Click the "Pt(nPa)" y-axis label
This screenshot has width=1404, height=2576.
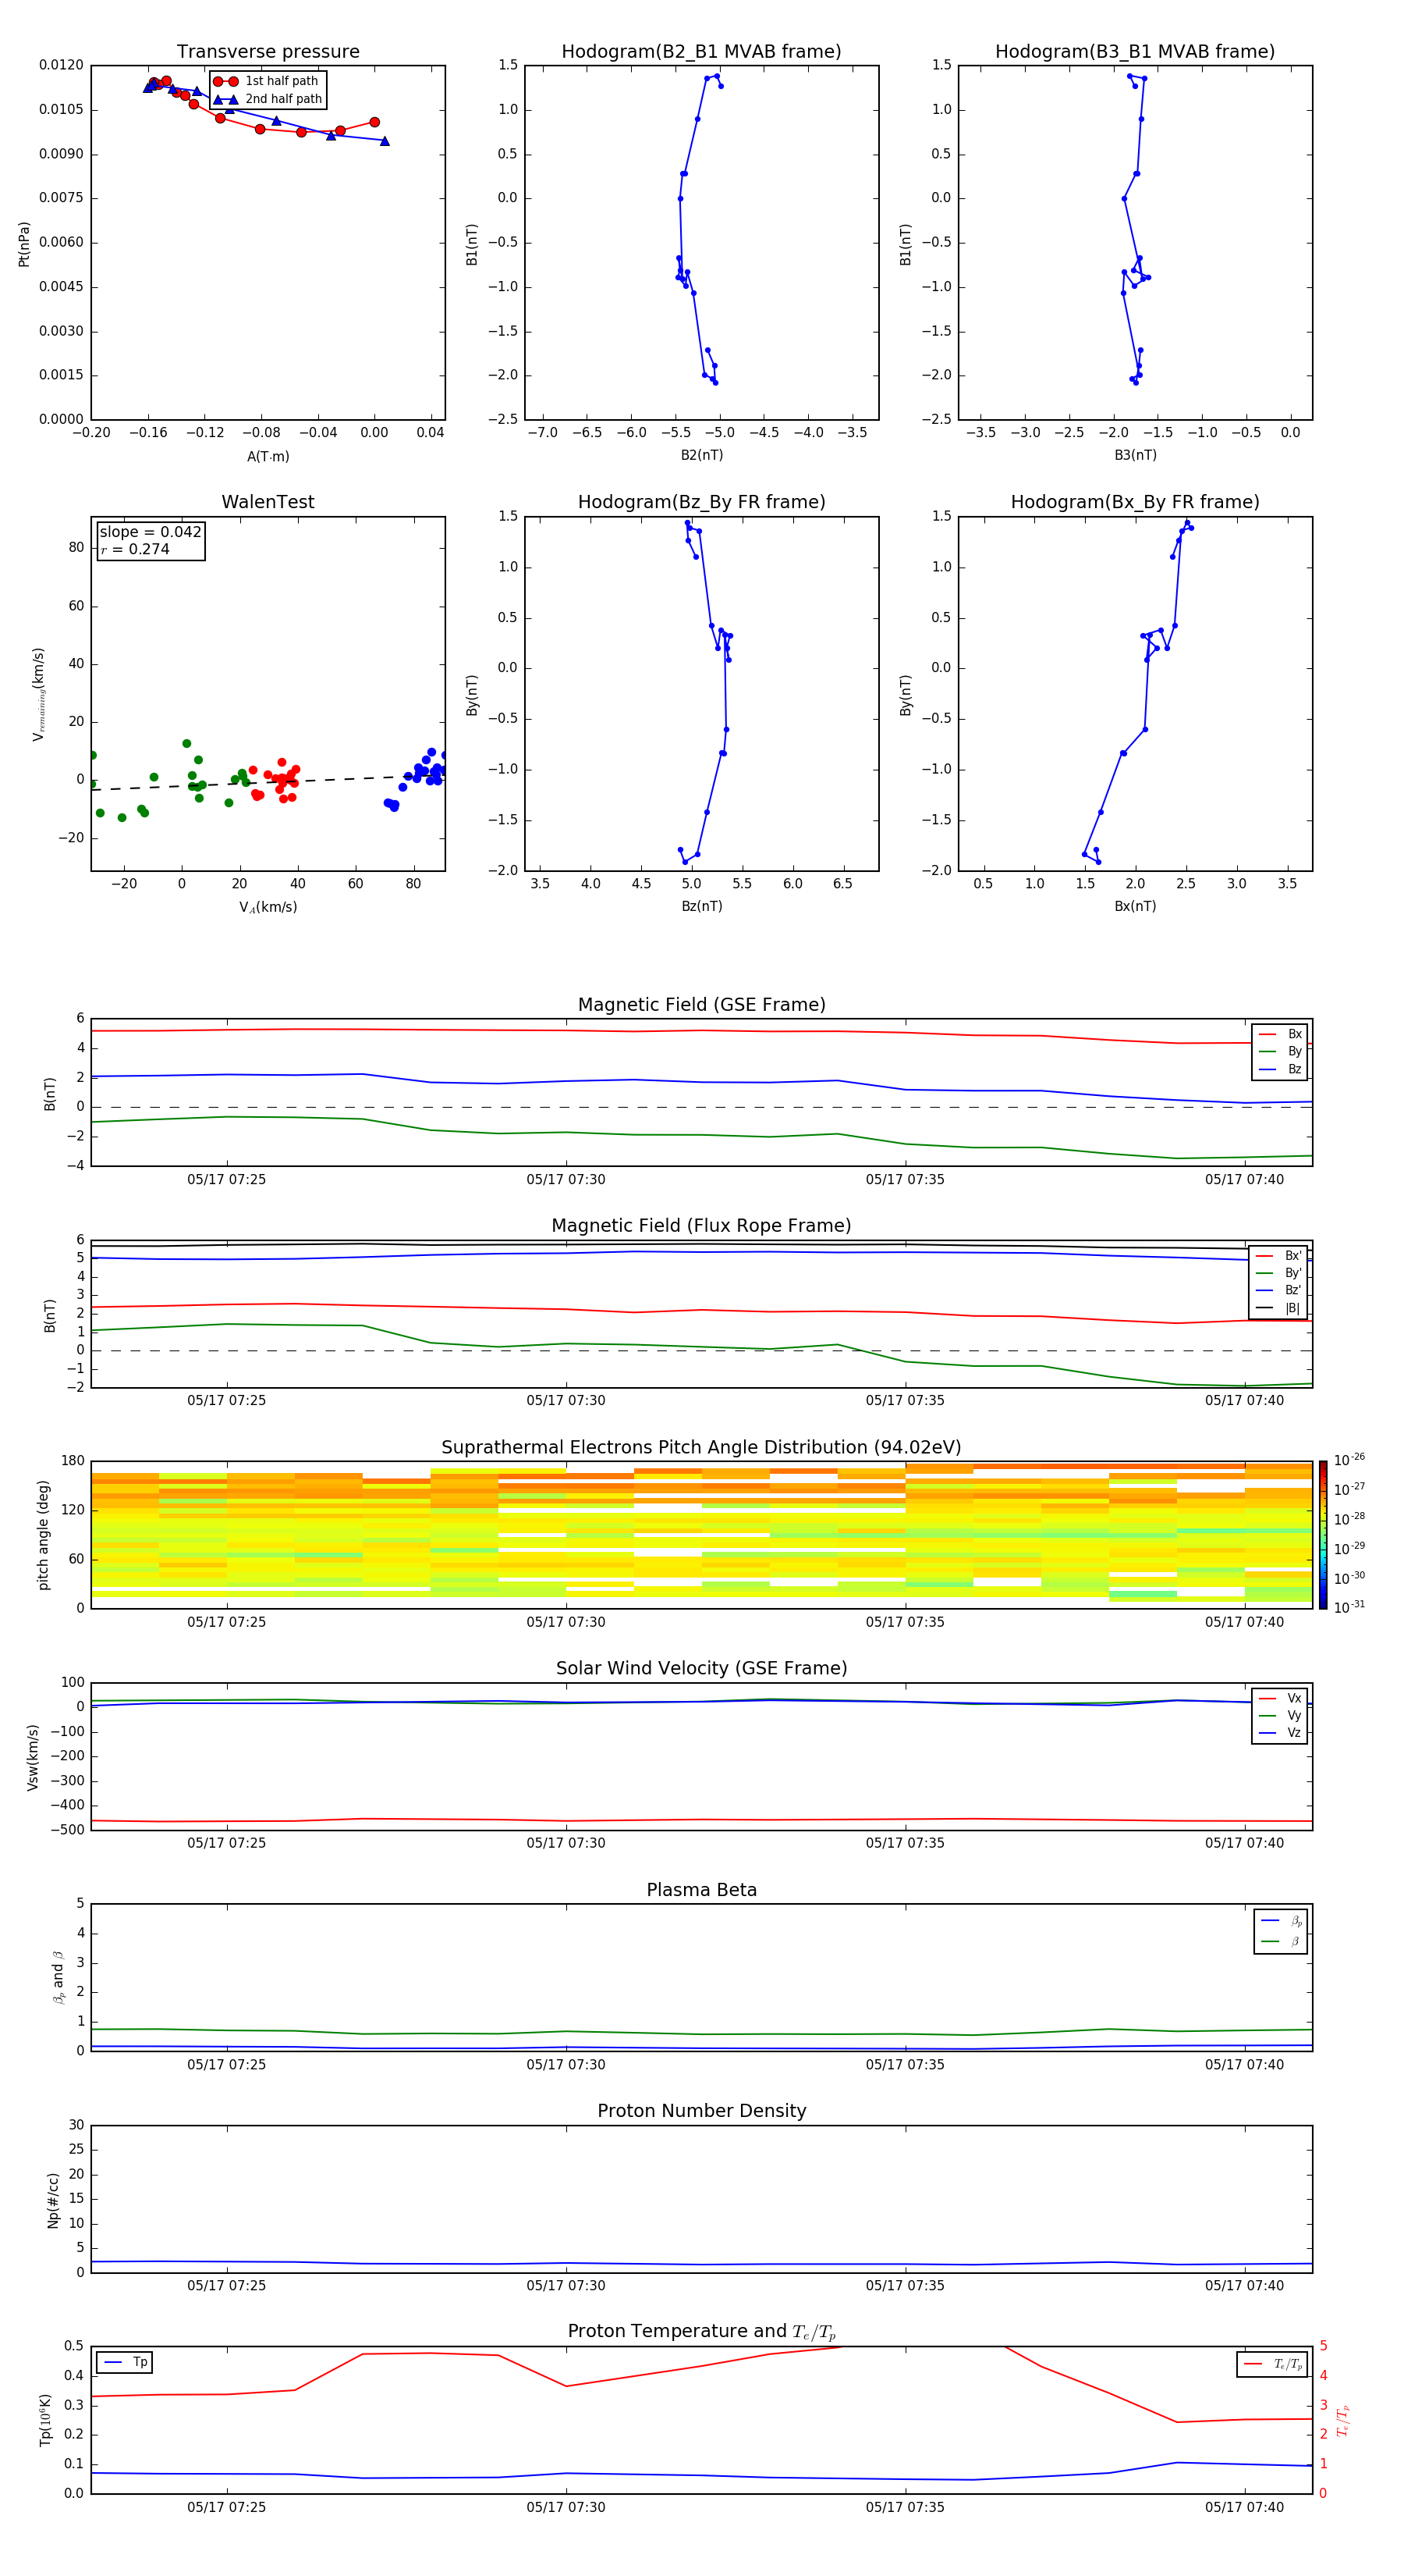pos(24,243)
